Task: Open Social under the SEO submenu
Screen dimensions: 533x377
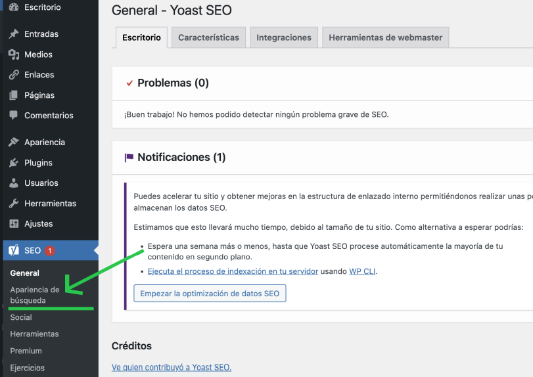Action: click(21, 317)
